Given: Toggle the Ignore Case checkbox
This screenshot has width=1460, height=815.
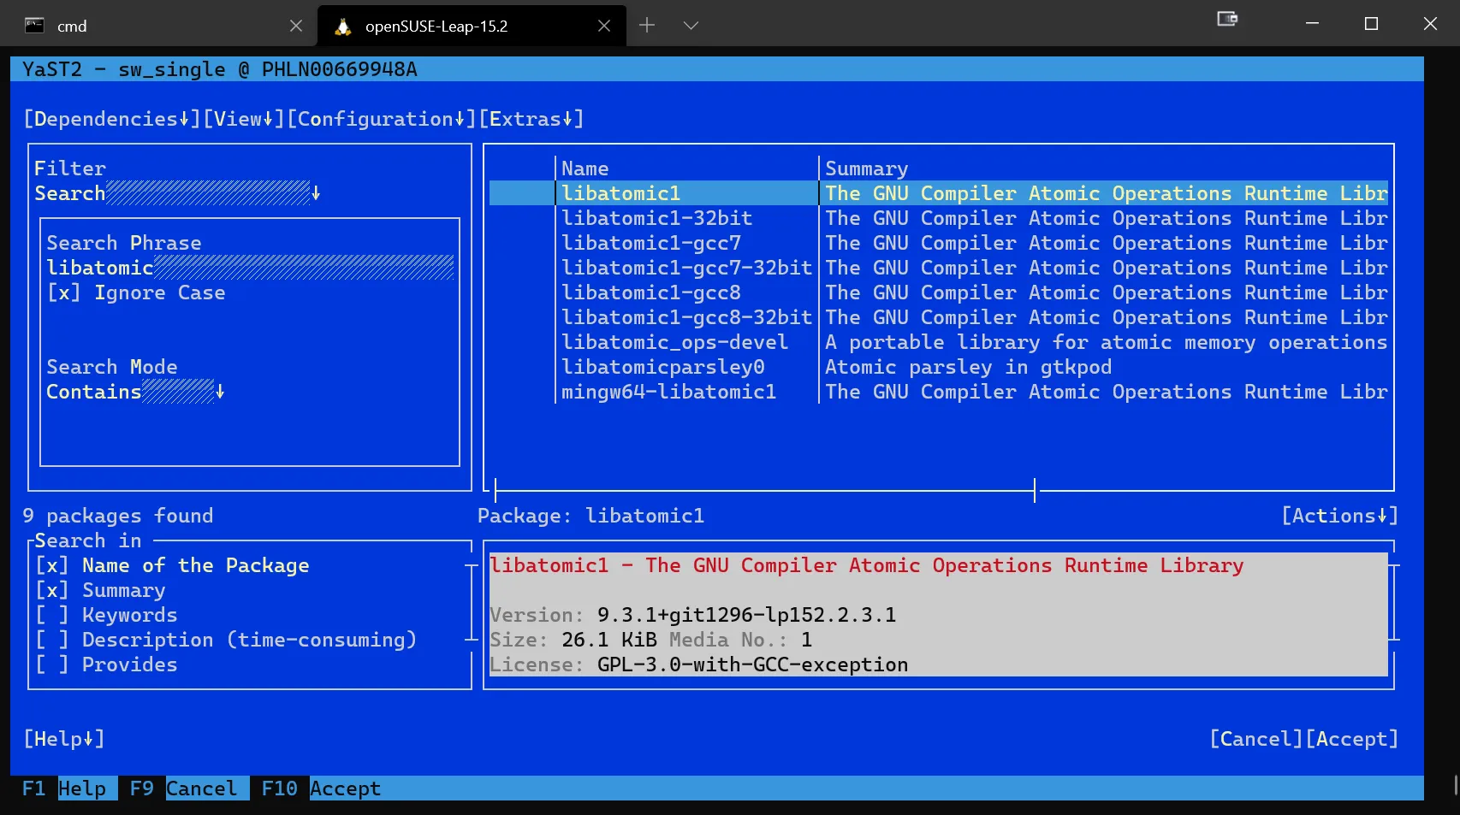Looking at the screenshot, I should pos(63,293).
